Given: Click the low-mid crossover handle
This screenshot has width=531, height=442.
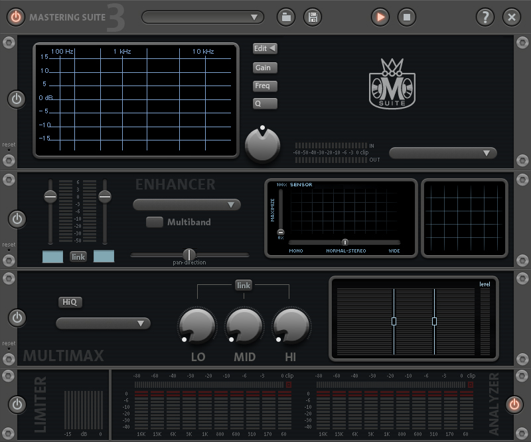Looking at the screenshot, I should pos(394,321).
